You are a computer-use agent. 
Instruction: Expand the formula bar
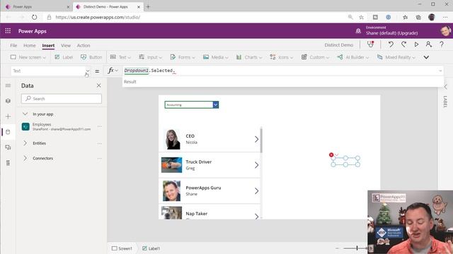tap(440, 71)
